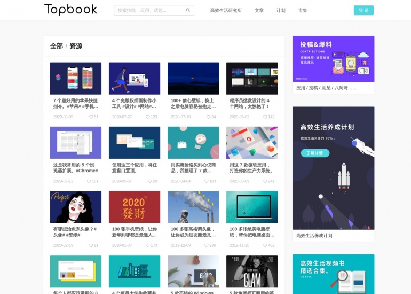Open article 用这 7 款微软应用
Screen dimensions: 411x294
(251, 168)
